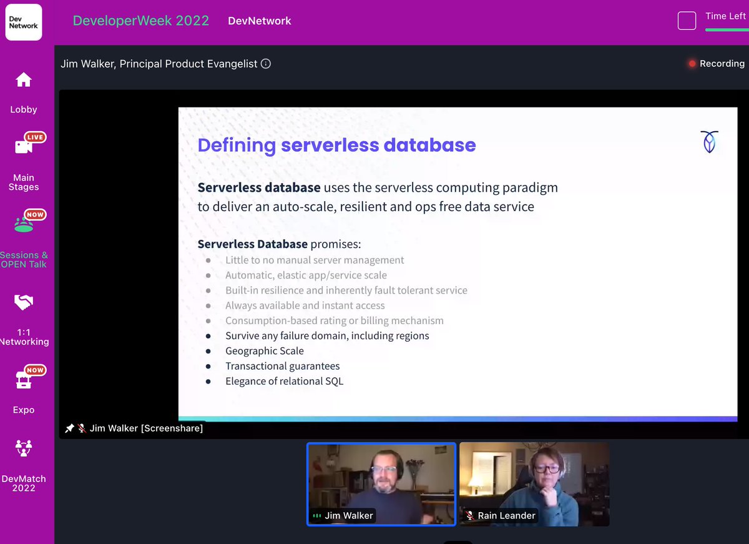Select Jim Walker's video thumbnail
The image size is (749, 544).
coord(381,484)
